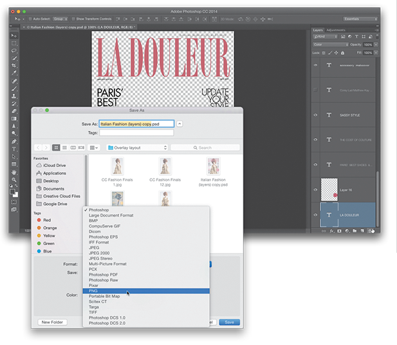Open the Color blend mode dropdown

coord(331,44)
